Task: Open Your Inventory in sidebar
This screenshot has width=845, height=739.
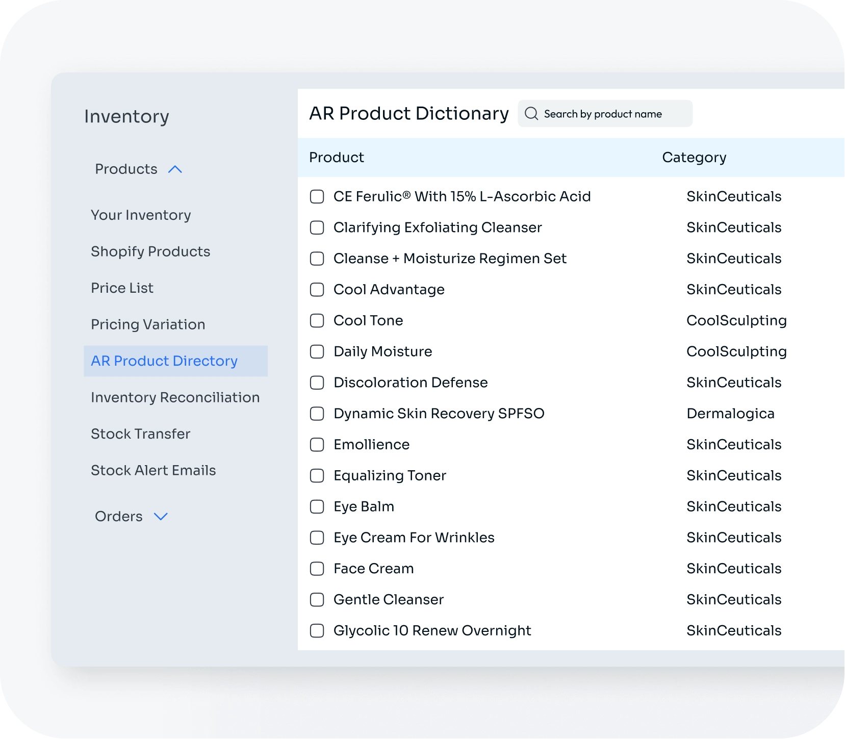Action: [x=141, y=215]
